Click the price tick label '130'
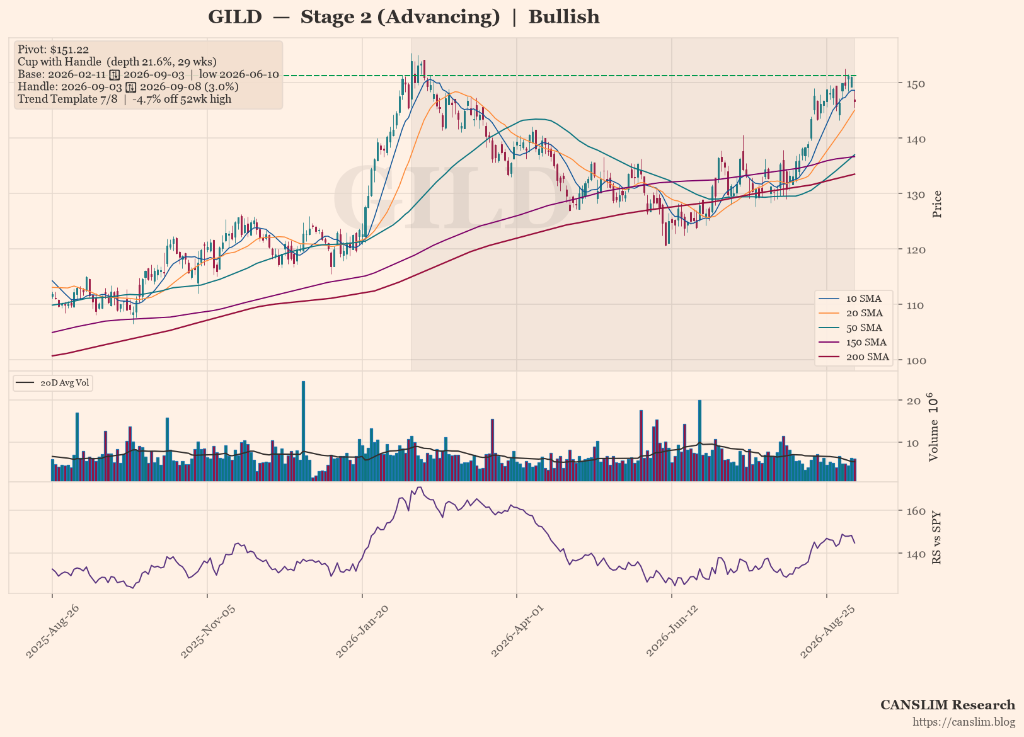The image size is (1024, 737). click(x=916, y=195)
